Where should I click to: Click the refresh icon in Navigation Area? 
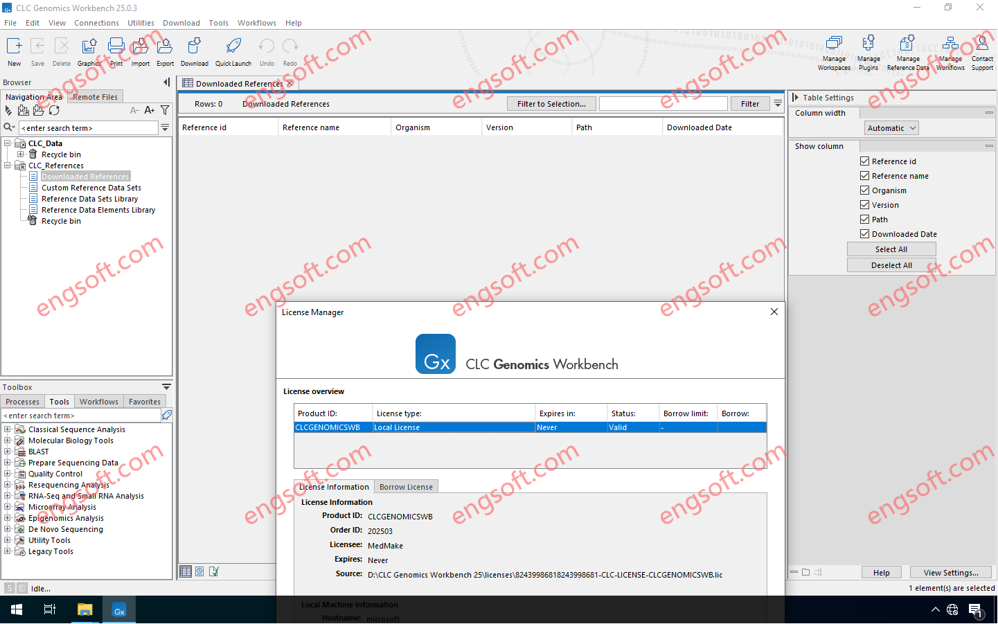click(54, 110)
